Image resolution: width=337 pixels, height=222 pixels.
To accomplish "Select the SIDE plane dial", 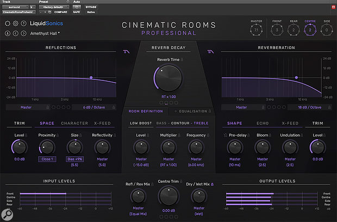I will click(x=327, y=30).
